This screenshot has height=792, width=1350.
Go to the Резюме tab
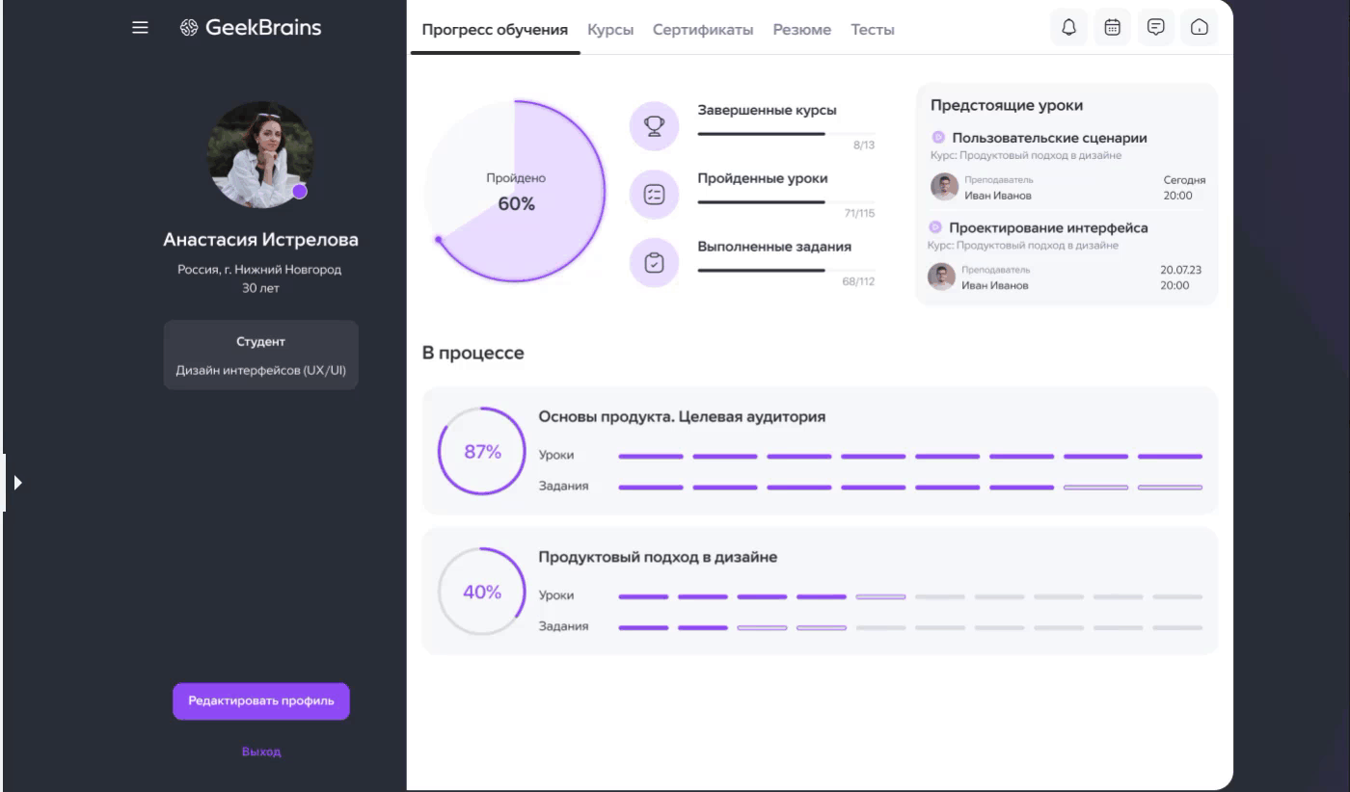[x=801, y=30]
